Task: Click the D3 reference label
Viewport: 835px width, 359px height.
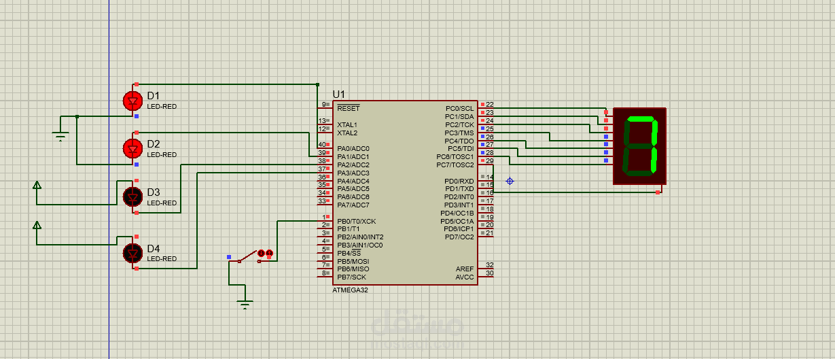Action: (154, 192)
